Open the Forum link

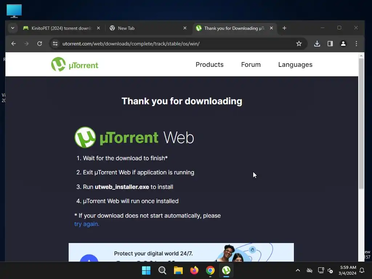tap(251, 65)
